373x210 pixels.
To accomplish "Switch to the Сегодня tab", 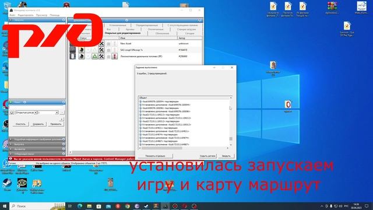I will point(190,34).
